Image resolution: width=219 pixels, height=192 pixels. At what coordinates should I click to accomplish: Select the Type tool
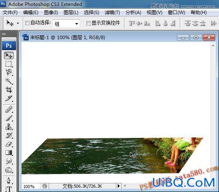[9, 189]
